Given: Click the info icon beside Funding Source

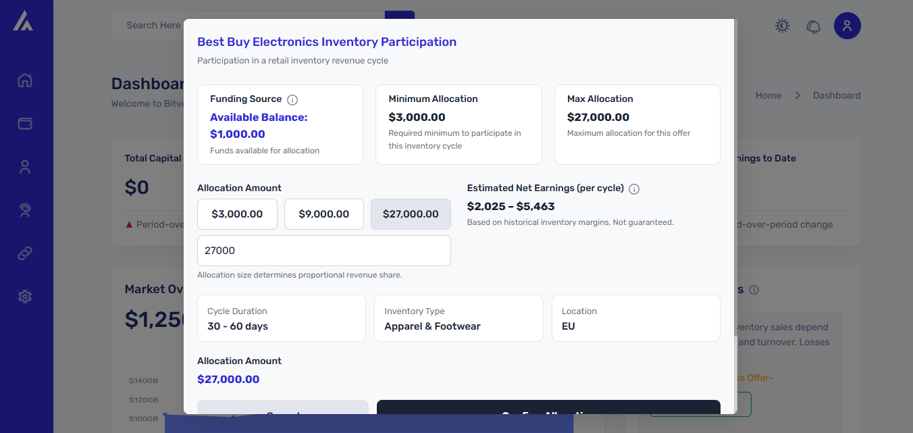Looking at the screenshot, I should 292,99.
